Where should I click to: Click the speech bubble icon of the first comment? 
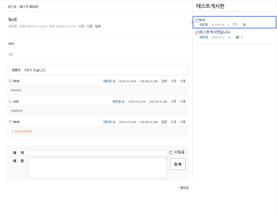10,81
